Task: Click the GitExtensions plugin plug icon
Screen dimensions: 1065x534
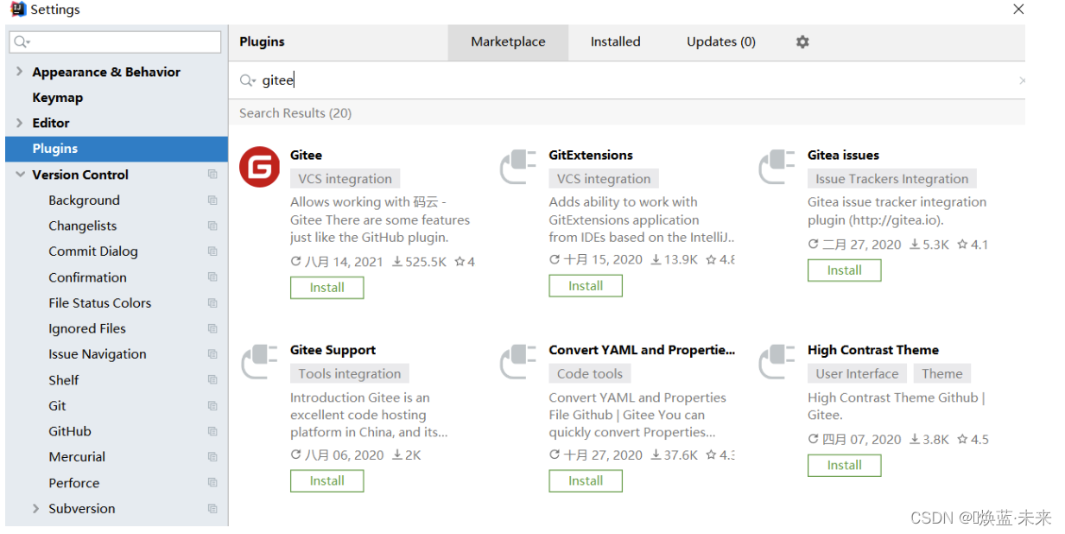Action: pyautogui.click(x=519, y=167)
